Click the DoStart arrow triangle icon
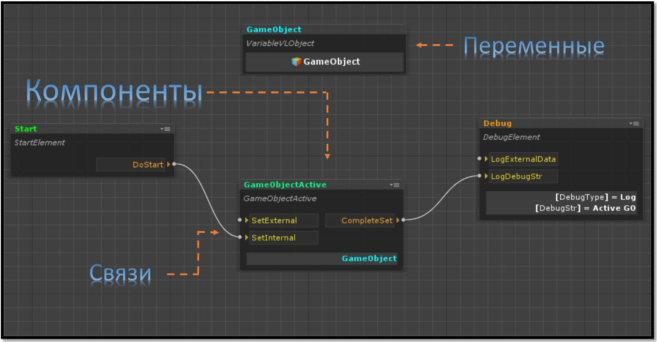This screenshot has width=657, height=342. tap(169, 165)
